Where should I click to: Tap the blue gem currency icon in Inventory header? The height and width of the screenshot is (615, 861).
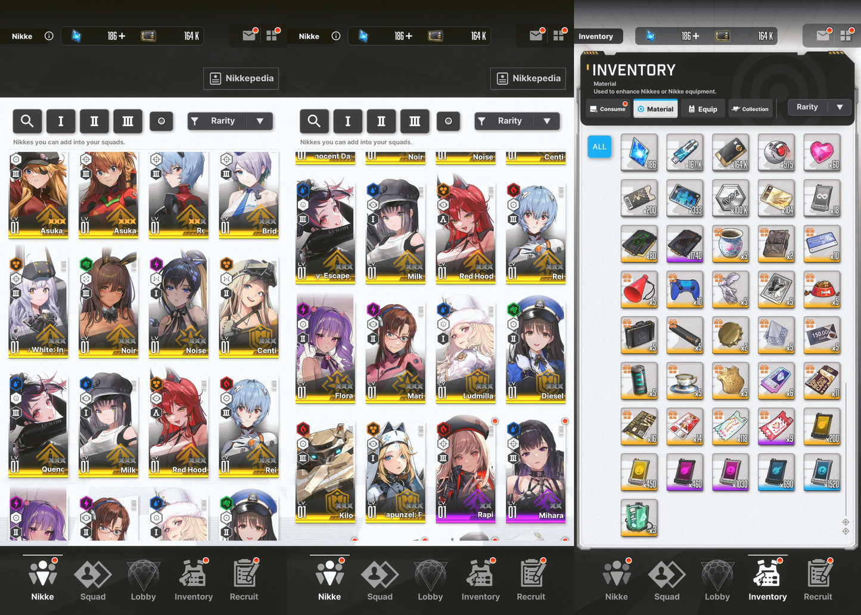(x=651, y=36)
